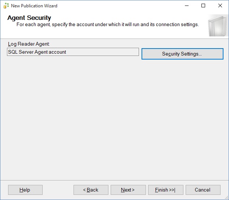Close the New Publication Wizard window
This screenshot has height=200, width=229.
pos(220,6)
